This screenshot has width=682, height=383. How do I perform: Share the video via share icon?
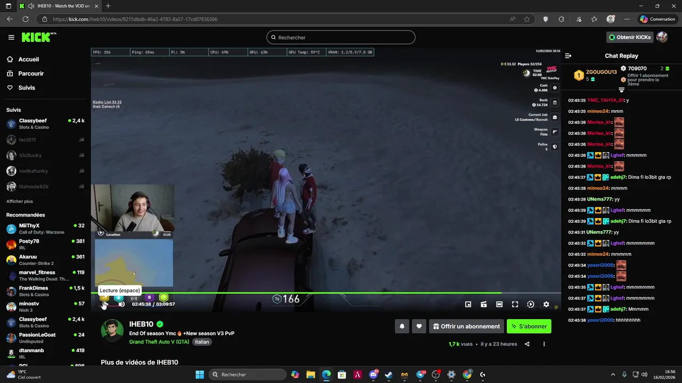coord(527,344)
